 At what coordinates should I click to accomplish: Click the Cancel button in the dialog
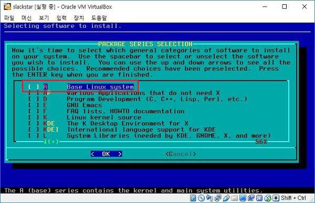point(181,154)
